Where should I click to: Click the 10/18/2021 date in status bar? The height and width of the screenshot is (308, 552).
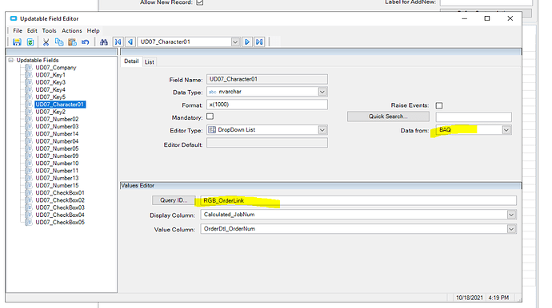(x=470, y=298)
